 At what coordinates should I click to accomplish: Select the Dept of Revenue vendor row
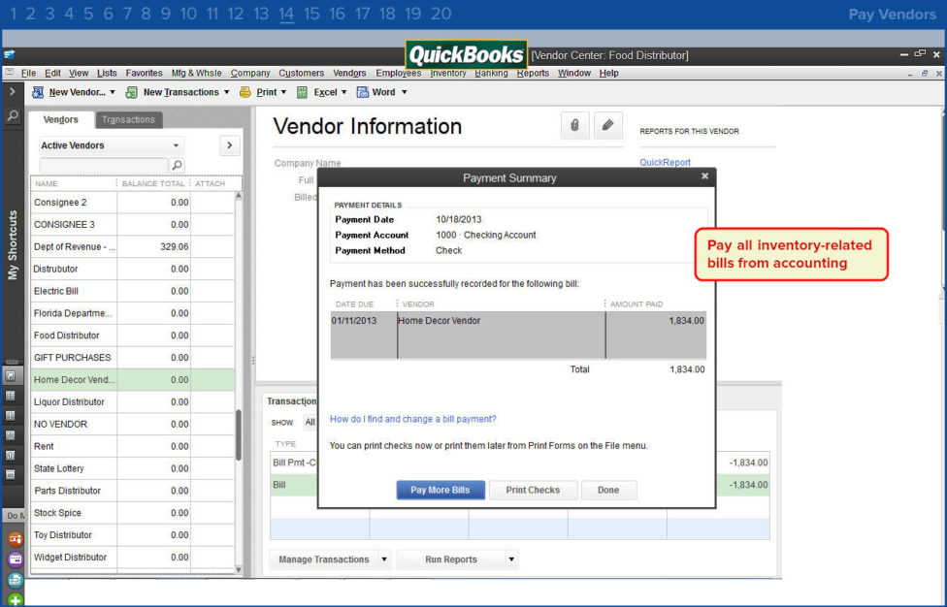click(x=132, y=247)
